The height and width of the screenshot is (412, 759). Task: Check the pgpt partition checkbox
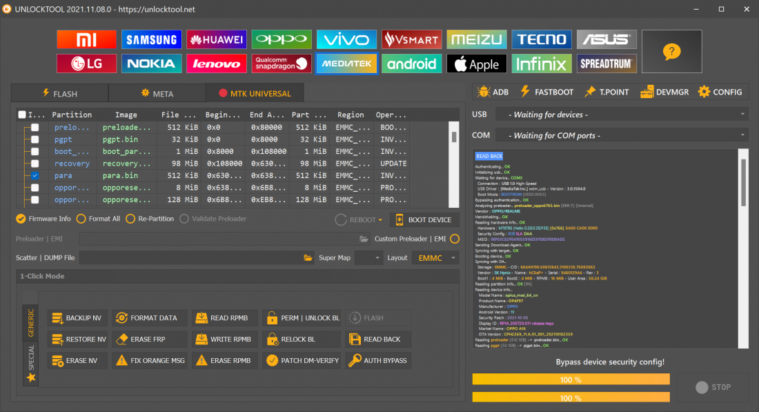coord(35,139)
